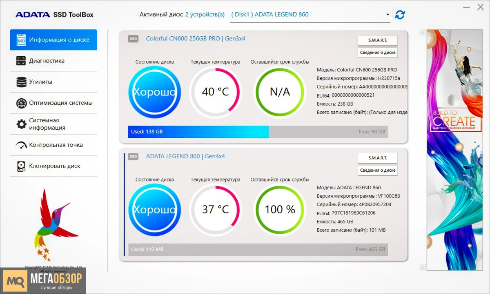
Task: Click the 100 % remaining life gauge
Action: 280,210
